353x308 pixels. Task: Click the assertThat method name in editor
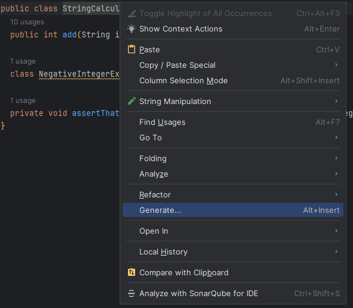click(x=95, y=113)
